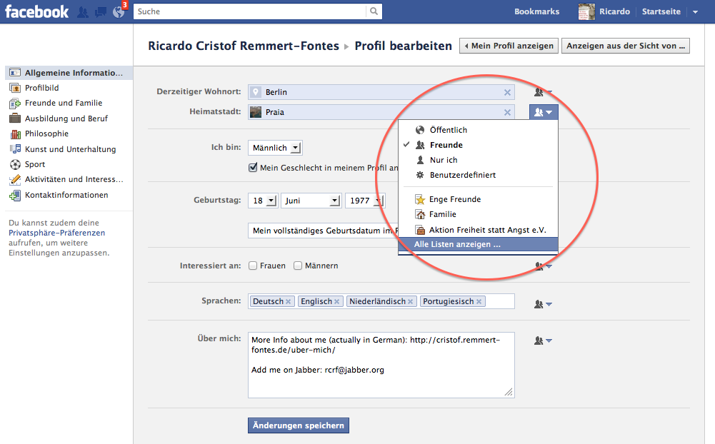The height and width of the screenshot is (444, 715).
Task: Select Allgemeine Informationen sidebar tab
Action: pos(69,73)
